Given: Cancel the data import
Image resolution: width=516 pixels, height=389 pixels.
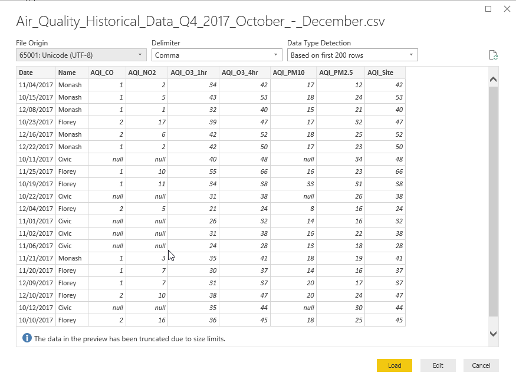Looking at the screenshot, I should pyautogui.click(x=481, y=365).
